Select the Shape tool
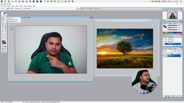184x103 pixels. (x=5, y=34)
